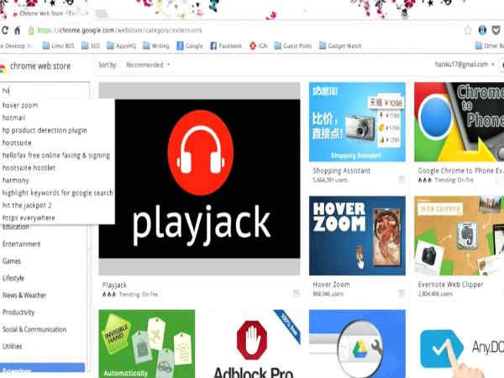Viewport: 504px width, 378px height.
Task: Open the Gadget Watch bookmark folder
Action: (340, 45)
